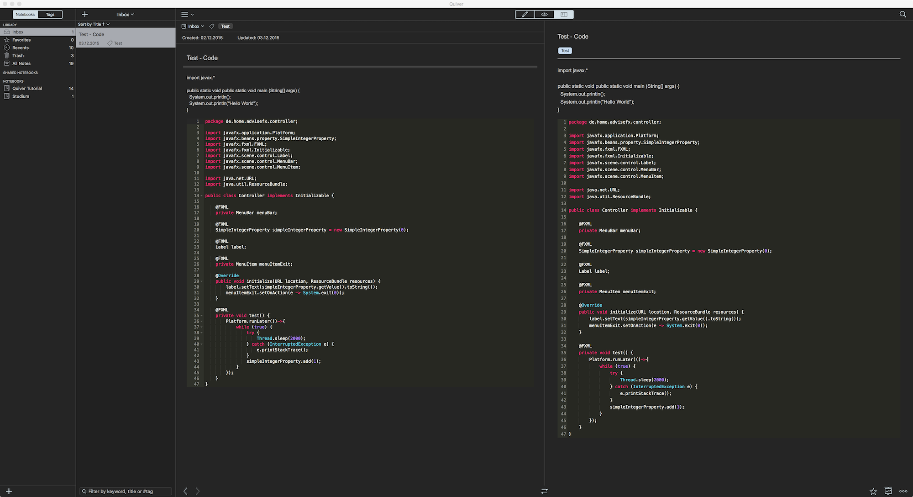The width and height of the screenshot is (913, 497).
Task: Switch to edit-only mode pencil
Action: tap(525, 15)
